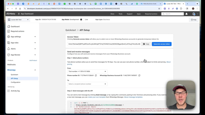Click the App Review shield icon
This screenshot has height=115, width=205.
(x=8, y=55)
